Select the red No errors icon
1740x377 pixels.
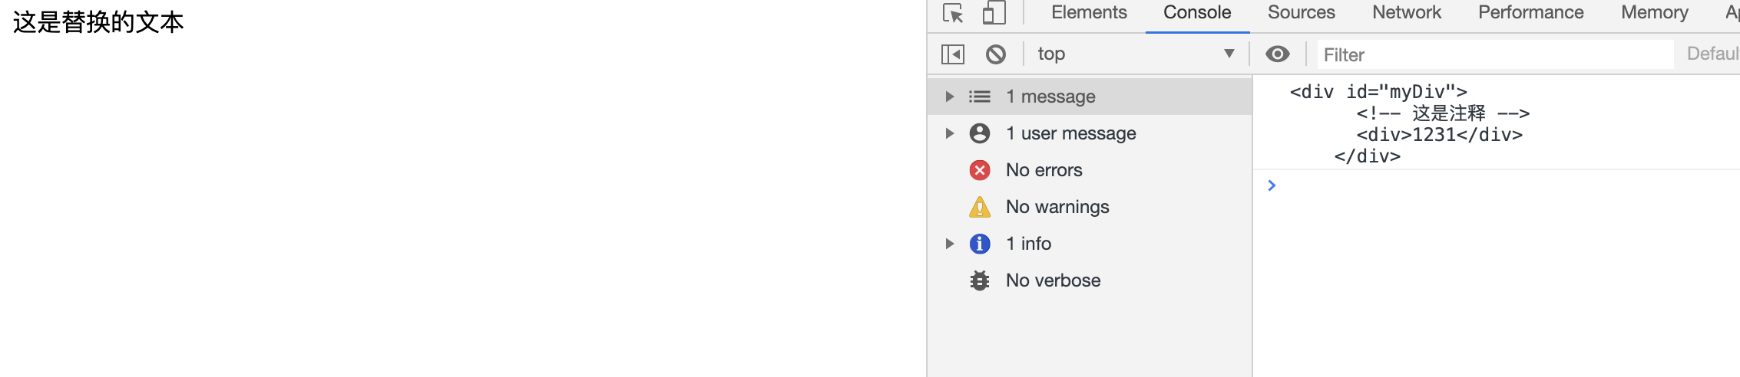click(980, 170)
